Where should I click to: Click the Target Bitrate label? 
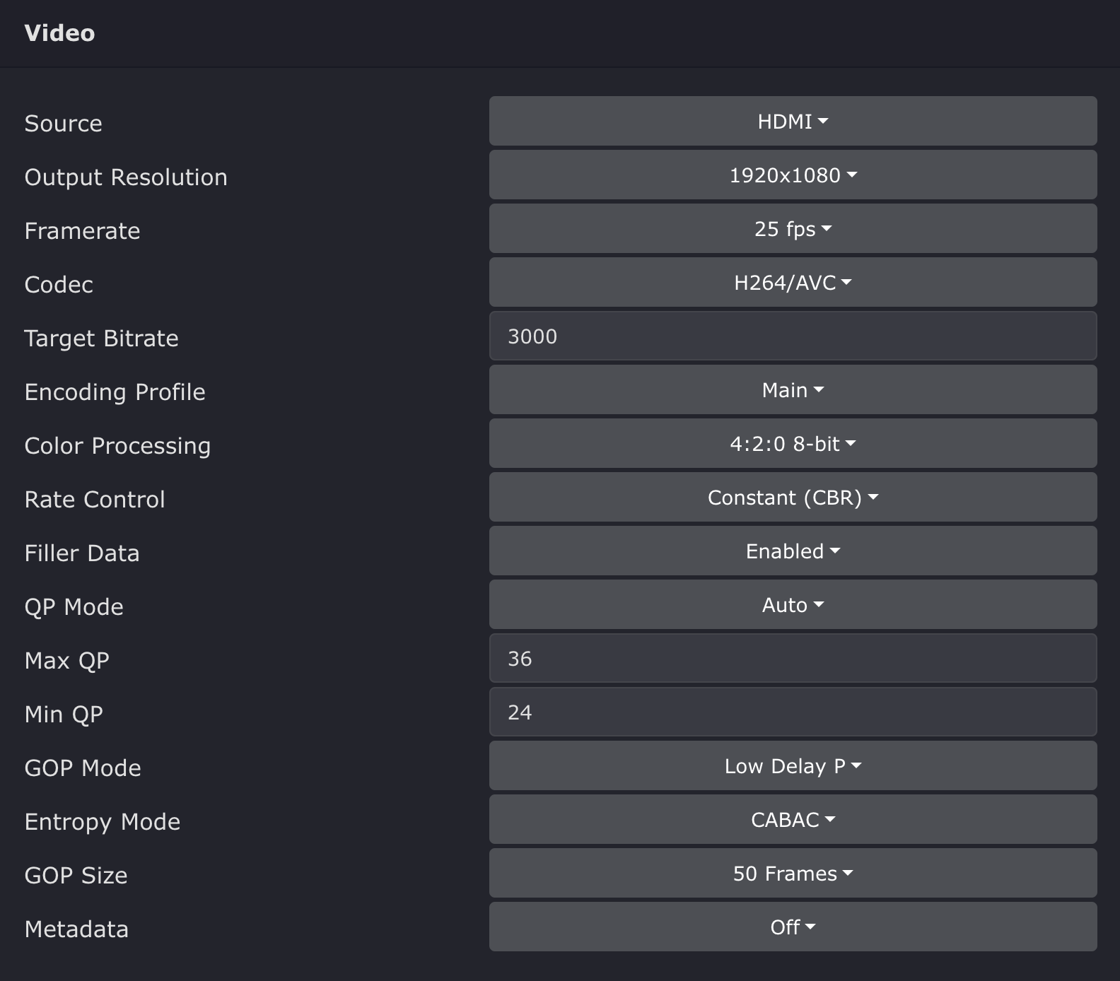[101, 339]
